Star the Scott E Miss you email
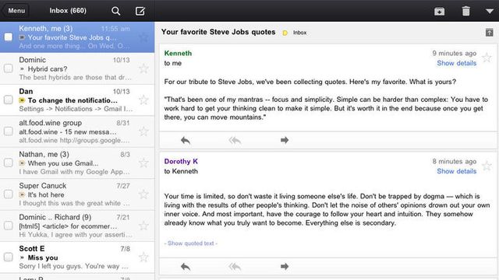Viewport: 499px width, 280px height. click(x=143, y=257)
